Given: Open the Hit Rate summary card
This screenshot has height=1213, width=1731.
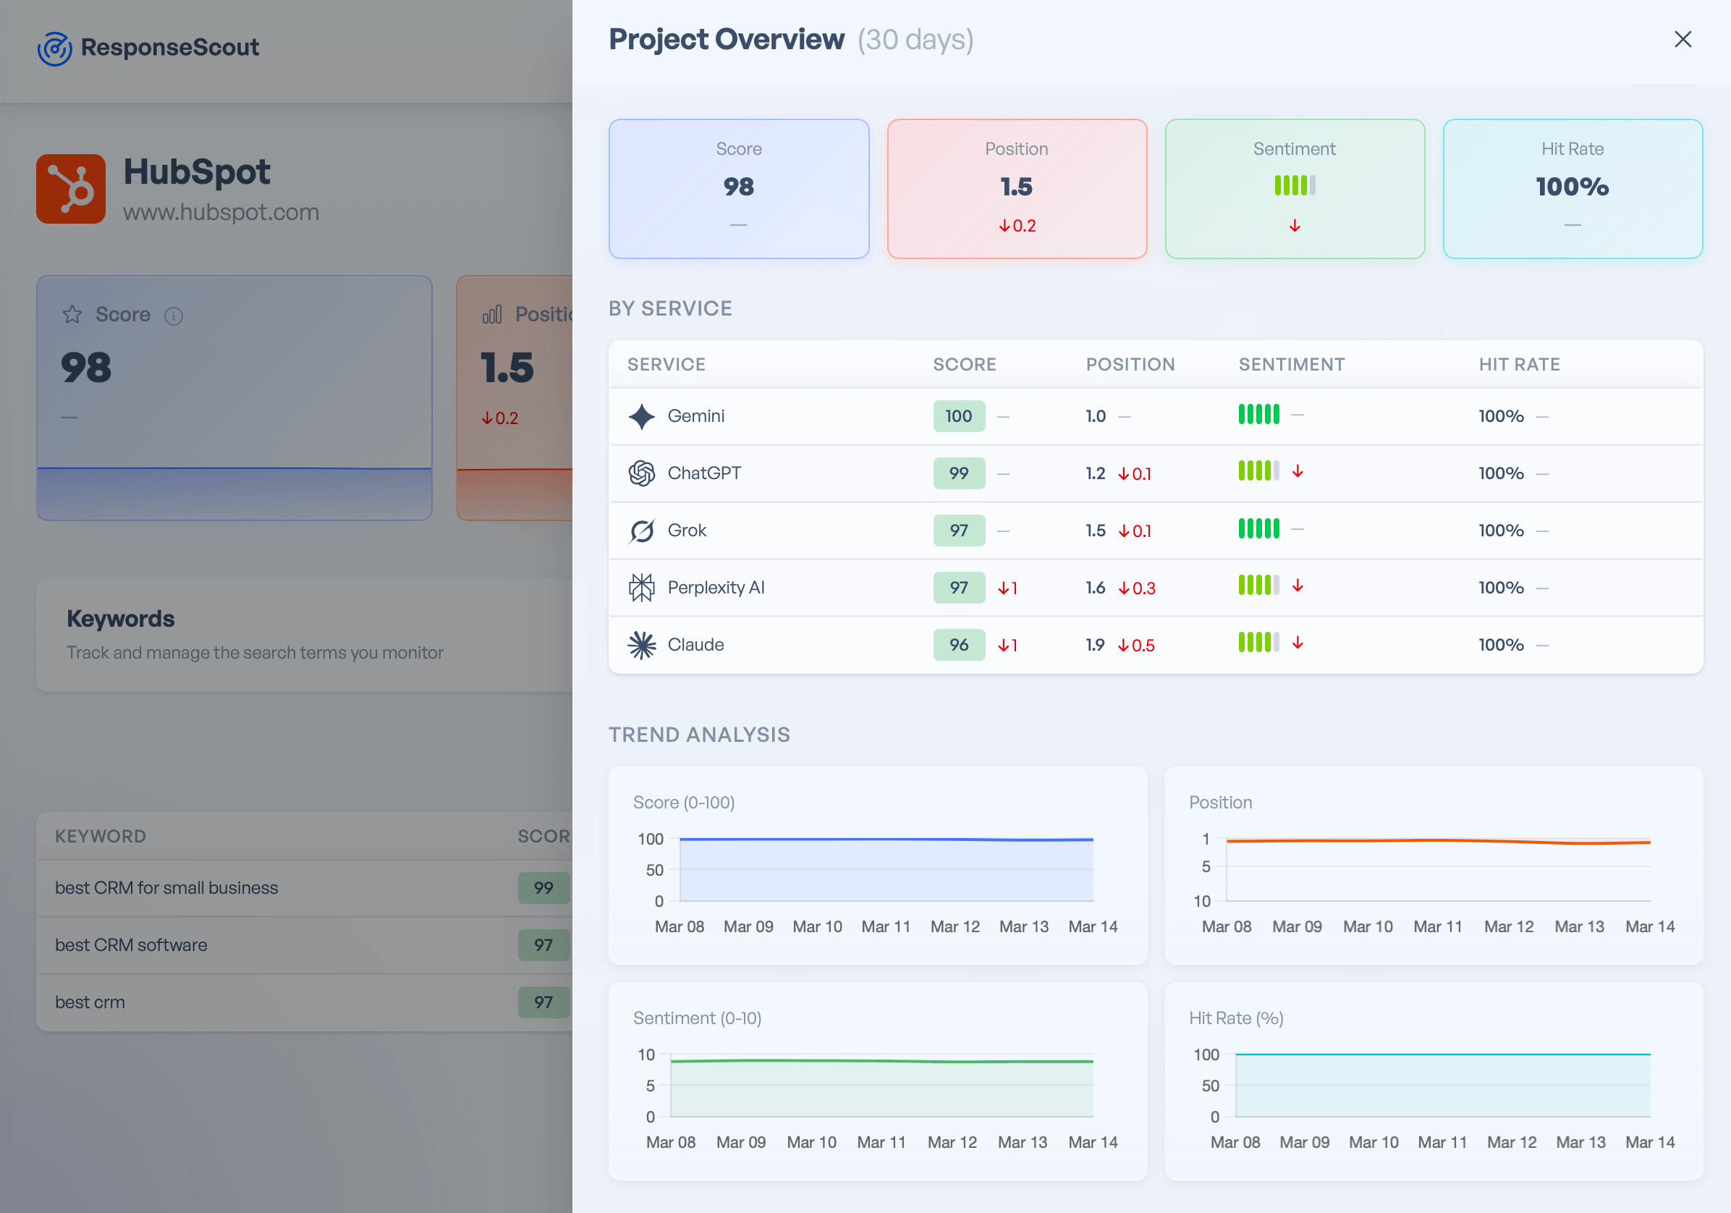Looking at the screenshot, I should 1573,188.
